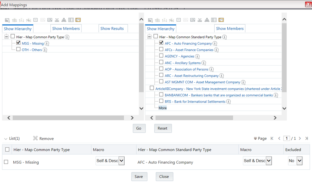Check BANBANKCOM Bankers banks checkbox
312x184 pixels.
click(x=161, y=94)
